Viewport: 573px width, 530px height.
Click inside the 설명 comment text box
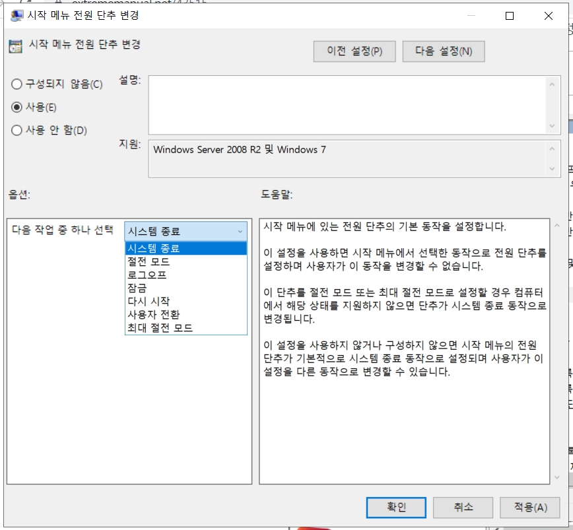(x=347, y=105)
